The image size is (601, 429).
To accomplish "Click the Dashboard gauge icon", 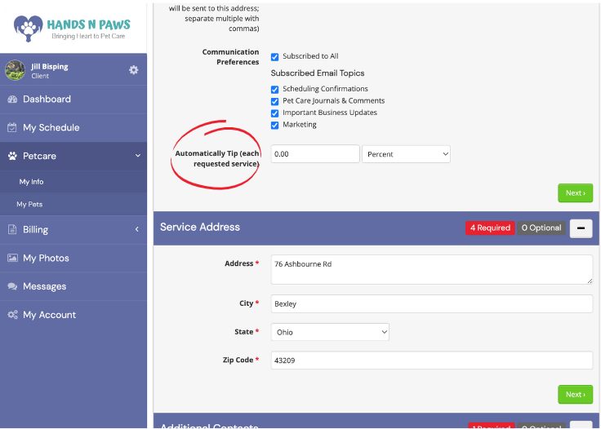I will coord(12,100).
